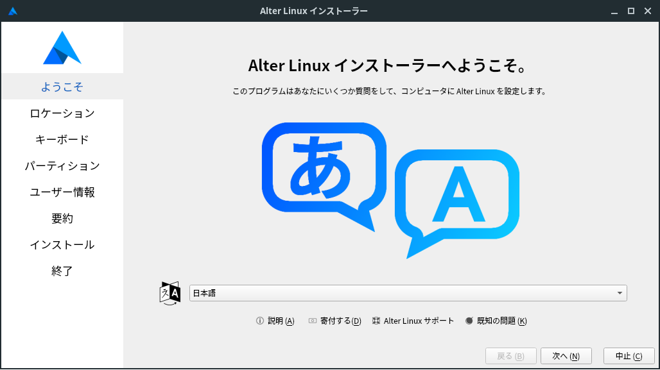This screenshot has height=370, width=660.
Task: Click the welcome heading Alter Linux インストーラーへようこそ
Action: [387, 65]
